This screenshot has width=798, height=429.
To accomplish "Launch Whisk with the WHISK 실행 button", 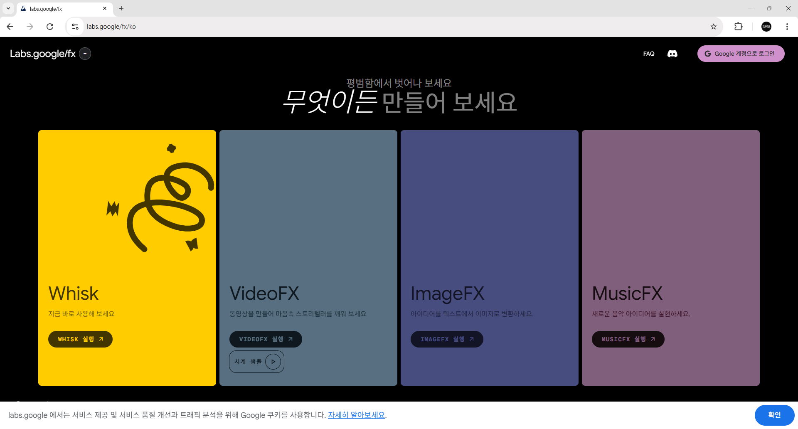I will coord(80,339).
